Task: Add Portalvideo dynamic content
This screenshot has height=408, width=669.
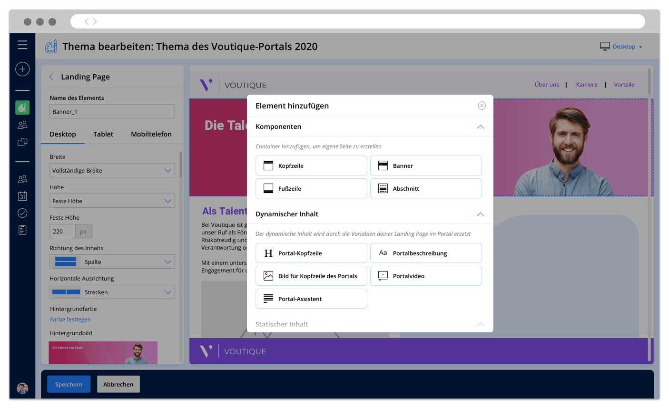Action: point(426,276)
